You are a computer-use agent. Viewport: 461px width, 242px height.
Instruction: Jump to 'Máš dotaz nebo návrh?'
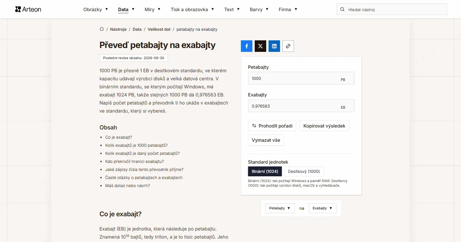click(128, 186)
